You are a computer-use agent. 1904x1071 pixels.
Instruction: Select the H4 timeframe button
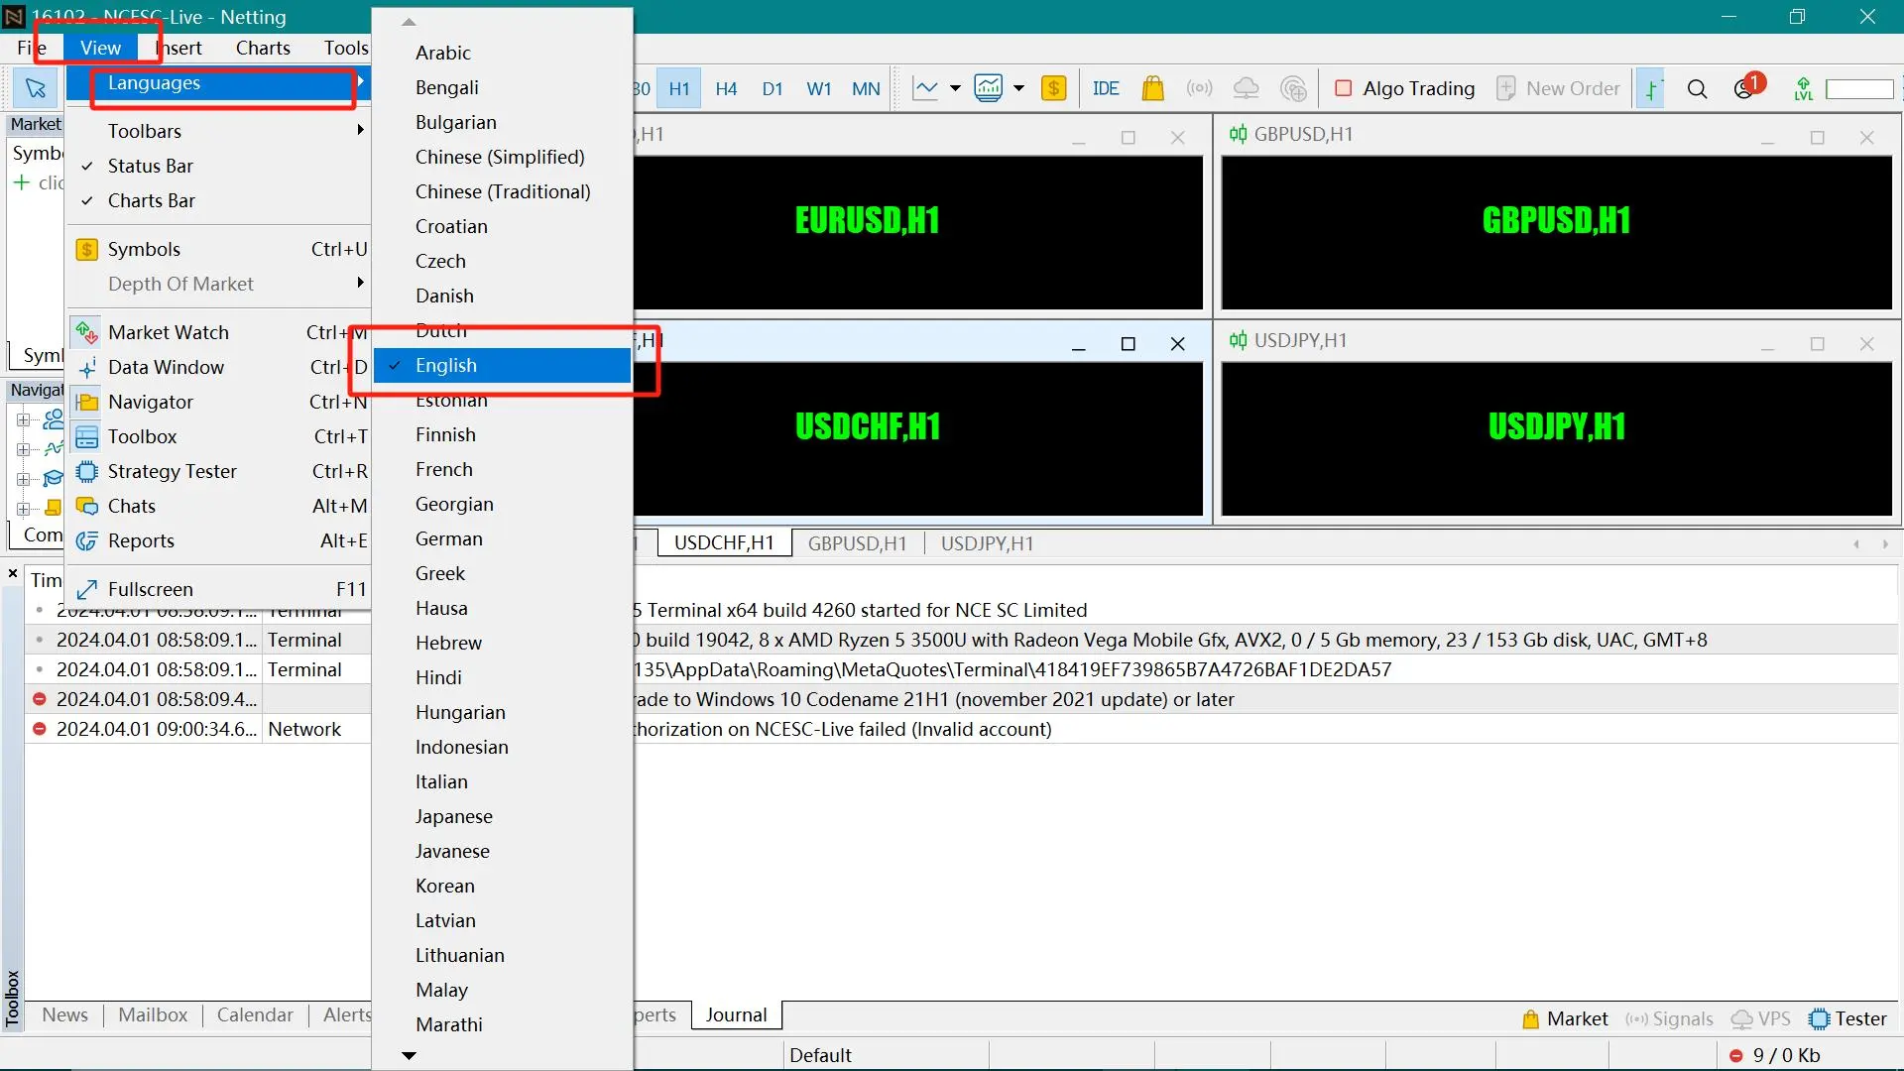pyautogui.click(x=726, y=88)
